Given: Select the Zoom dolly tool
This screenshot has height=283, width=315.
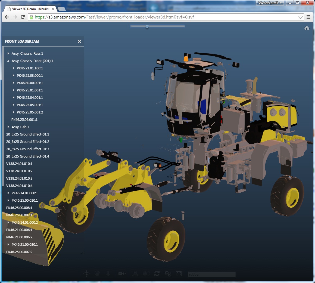Looking at the screenshot, I should click(108, 274).
